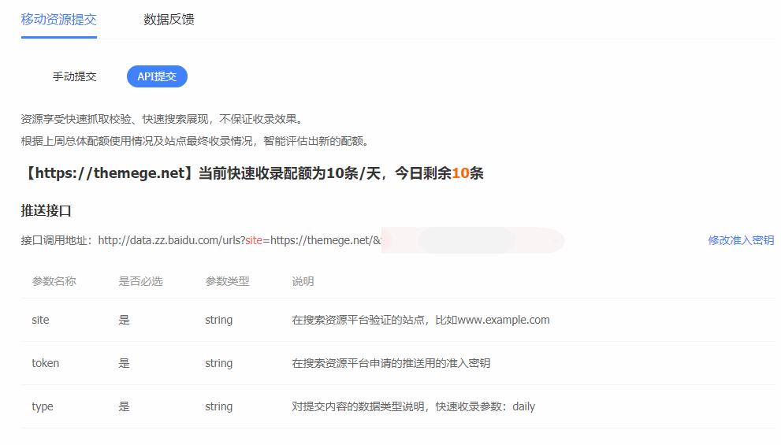Select the 手动提交 submission mode
Image resolution: width=781 pixels, height=445 pixels.
74,76
